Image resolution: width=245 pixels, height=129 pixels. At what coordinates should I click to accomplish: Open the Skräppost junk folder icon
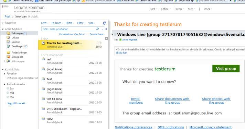tap(9, 57)
